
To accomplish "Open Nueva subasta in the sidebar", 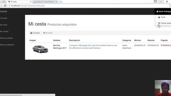I will [x=6, y=38].
